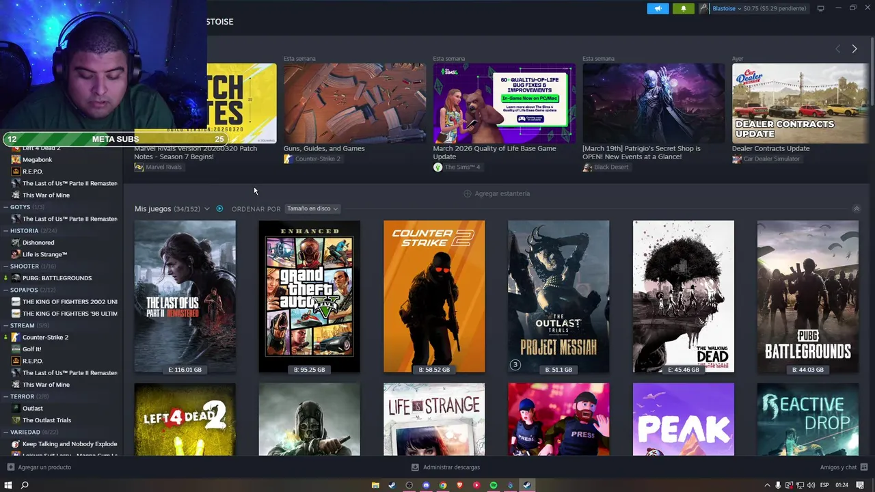Open the Dealer Contracts Update news thumbnail
This screenshot has height=492, width=875.
tap(800, 103)
